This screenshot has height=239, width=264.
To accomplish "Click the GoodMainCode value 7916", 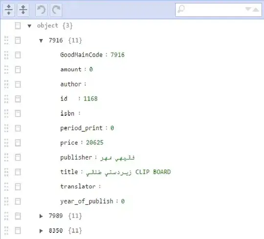I will pos(117,55).
